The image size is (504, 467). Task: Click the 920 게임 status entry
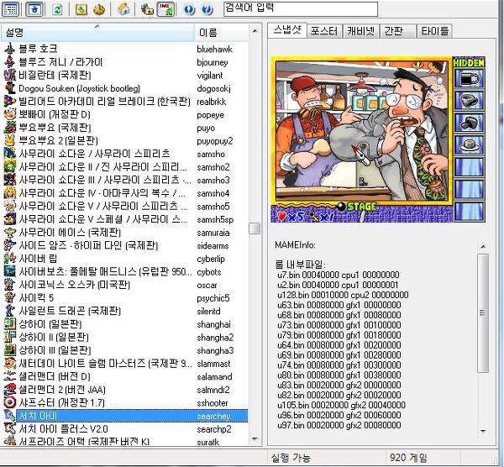pyautogui.click(x=408, y=458)
